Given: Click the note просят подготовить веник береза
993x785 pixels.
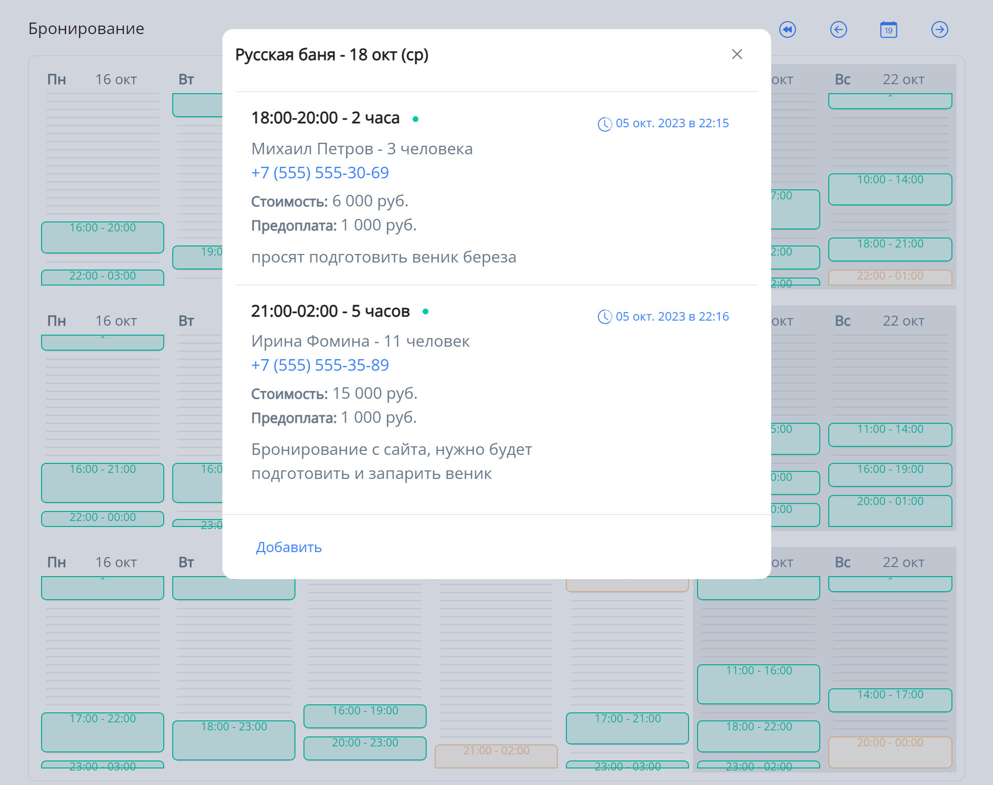Looking at the screenshot, I should (x=384, y=257).
